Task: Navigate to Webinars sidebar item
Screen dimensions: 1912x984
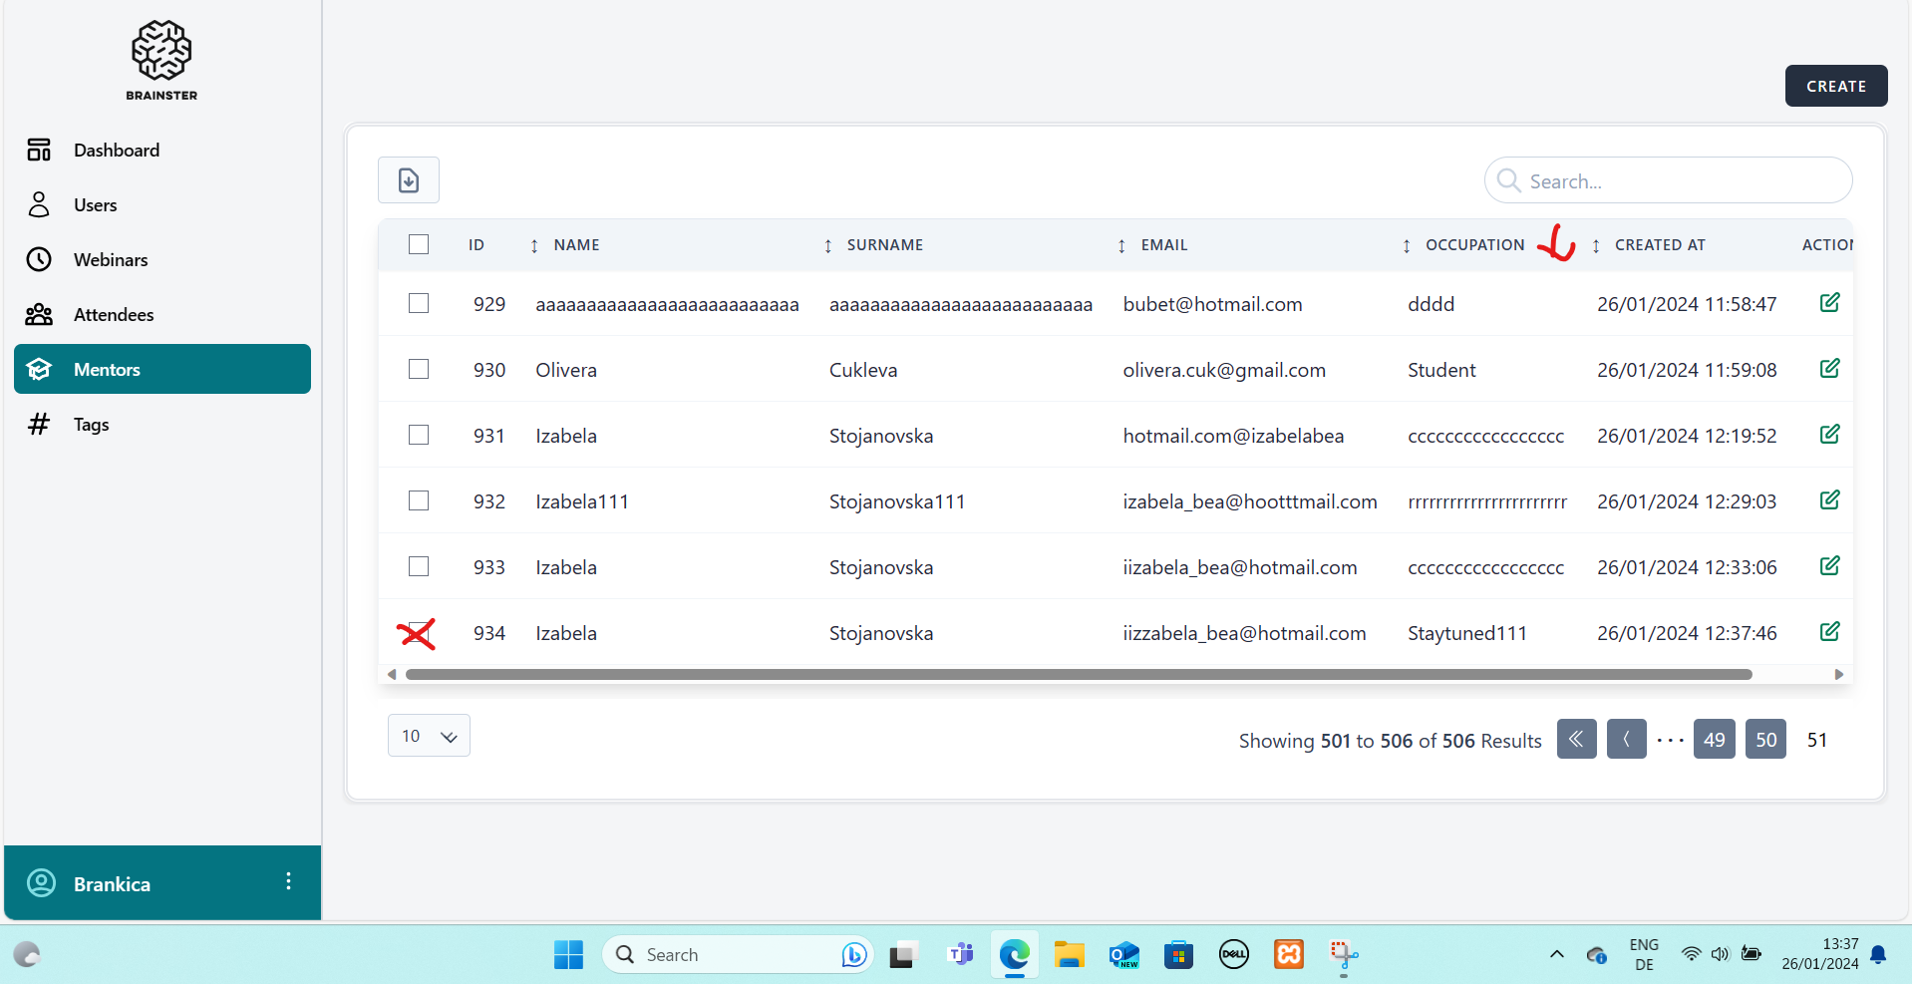Action: pyautogui.click(x=111, y=260)
